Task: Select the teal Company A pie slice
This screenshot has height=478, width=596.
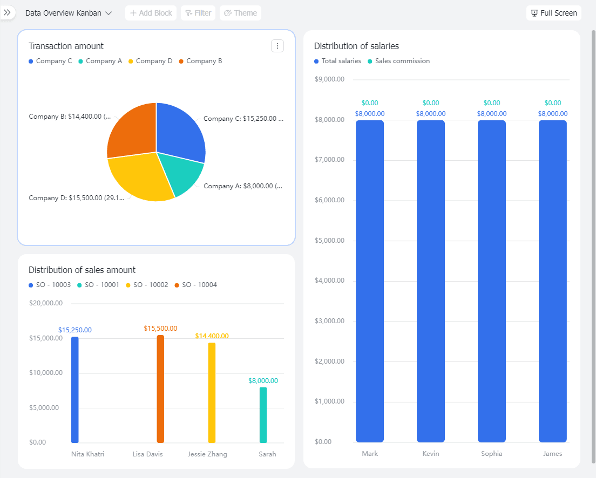Action: point(182,173)
